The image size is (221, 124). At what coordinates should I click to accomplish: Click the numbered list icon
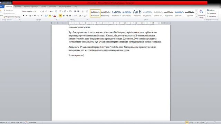pyautogui.click(x=65, y=11)
